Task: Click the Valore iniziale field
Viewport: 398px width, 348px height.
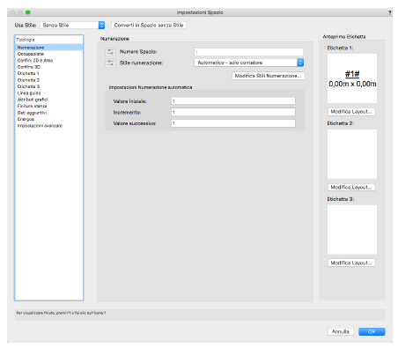Action: [x=233, y=101]
